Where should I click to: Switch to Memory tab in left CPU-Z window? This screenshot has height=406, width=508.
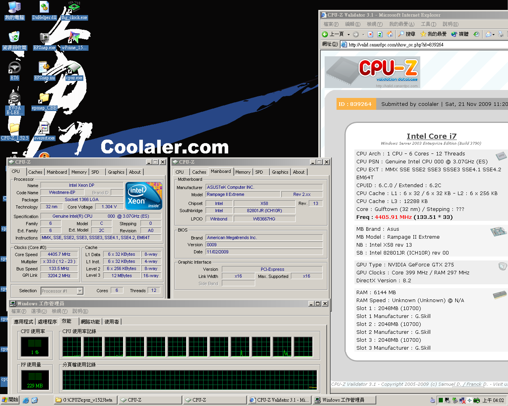point(79,172)
